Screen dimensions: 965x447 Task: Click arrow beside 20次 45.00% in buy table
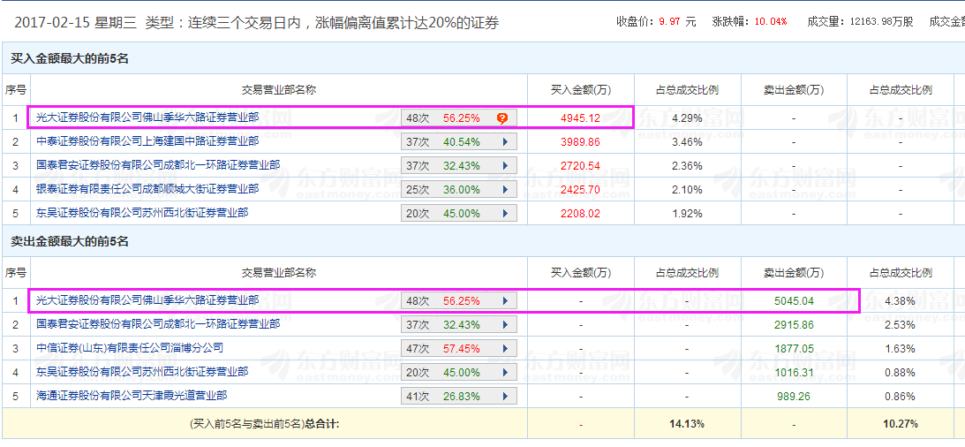(x=505, y=213)
